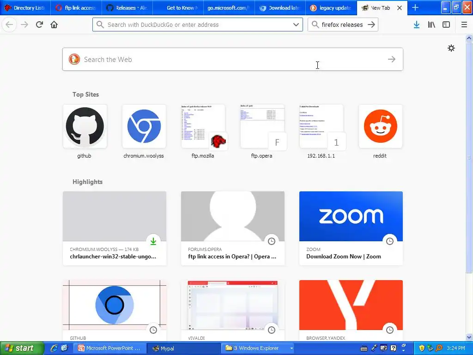The height and width of the screenshot is (355, 473).
Task: Go back with the back arrow
Action: pyautogui.click(x=9, y=24)
